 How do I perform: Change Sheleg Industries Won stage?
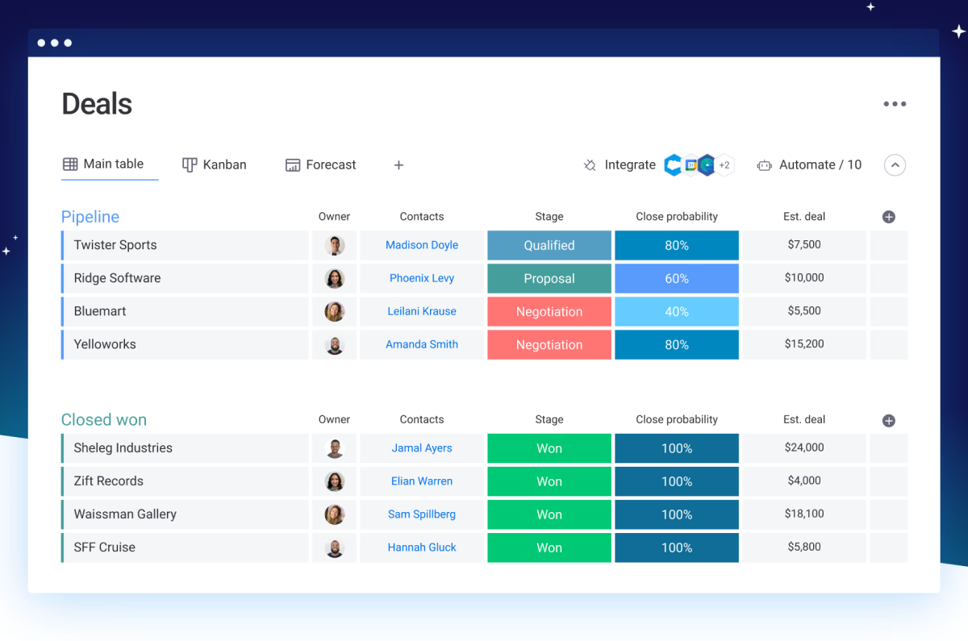549,449
